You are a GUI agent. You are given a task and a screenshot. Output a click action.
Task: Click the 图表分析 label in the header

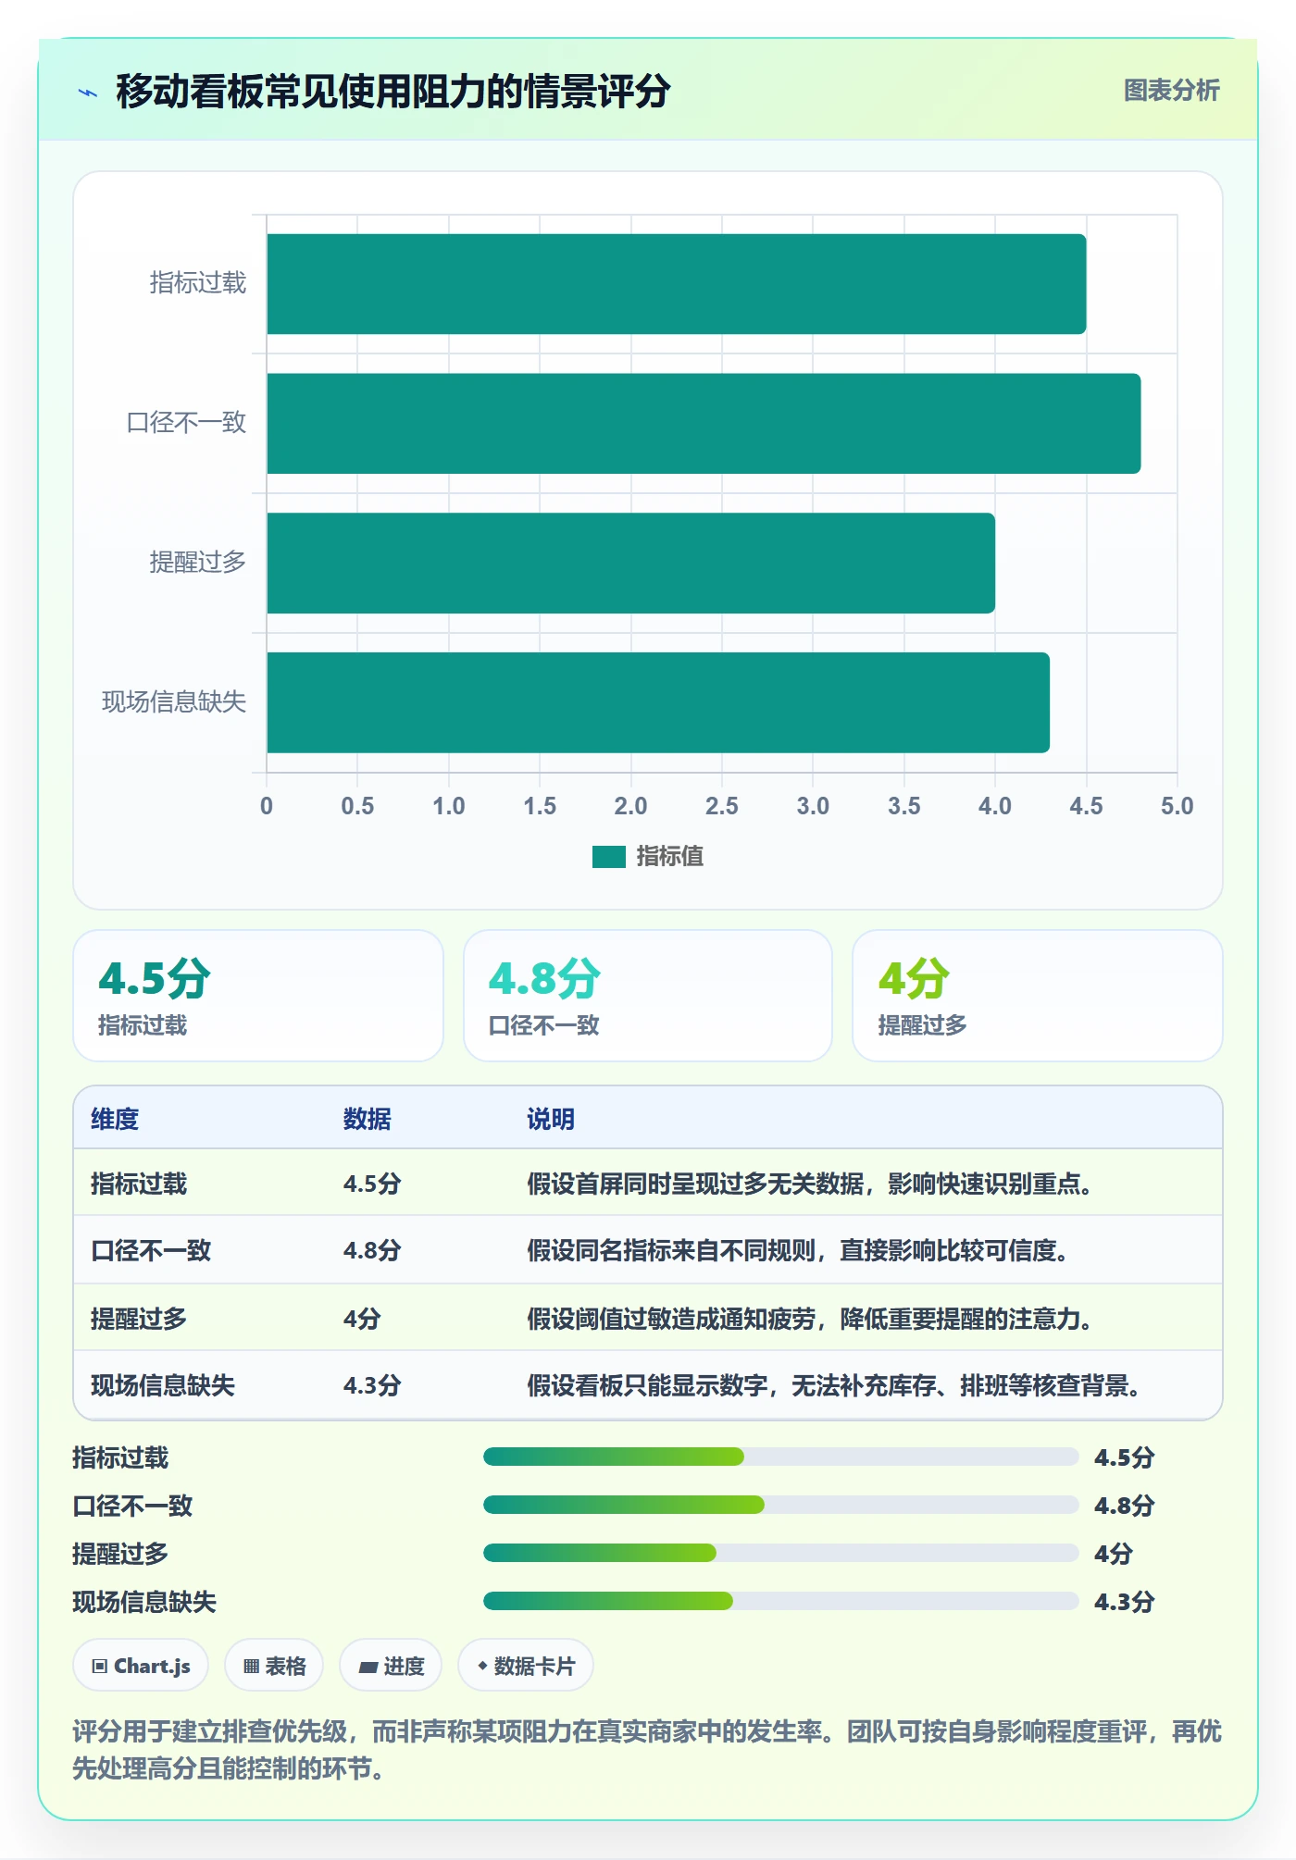pyautogui.click(x=1171, y=91)
